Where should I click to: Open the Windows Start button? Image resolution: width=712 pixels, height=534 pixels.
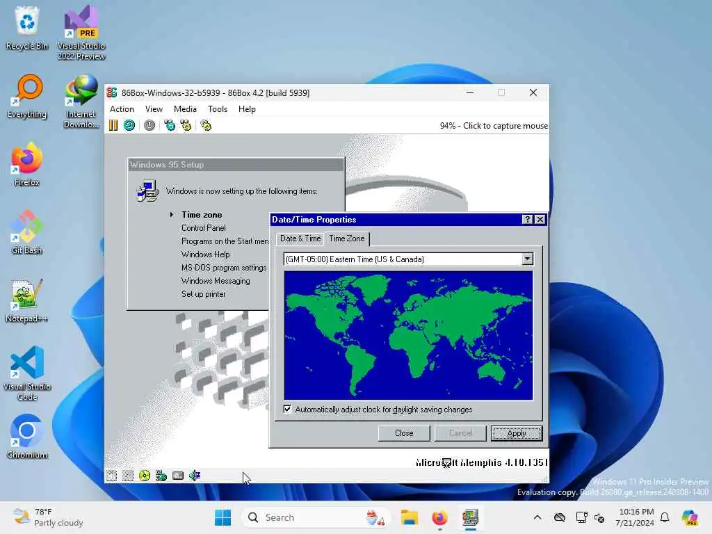[x=222, y=517]
